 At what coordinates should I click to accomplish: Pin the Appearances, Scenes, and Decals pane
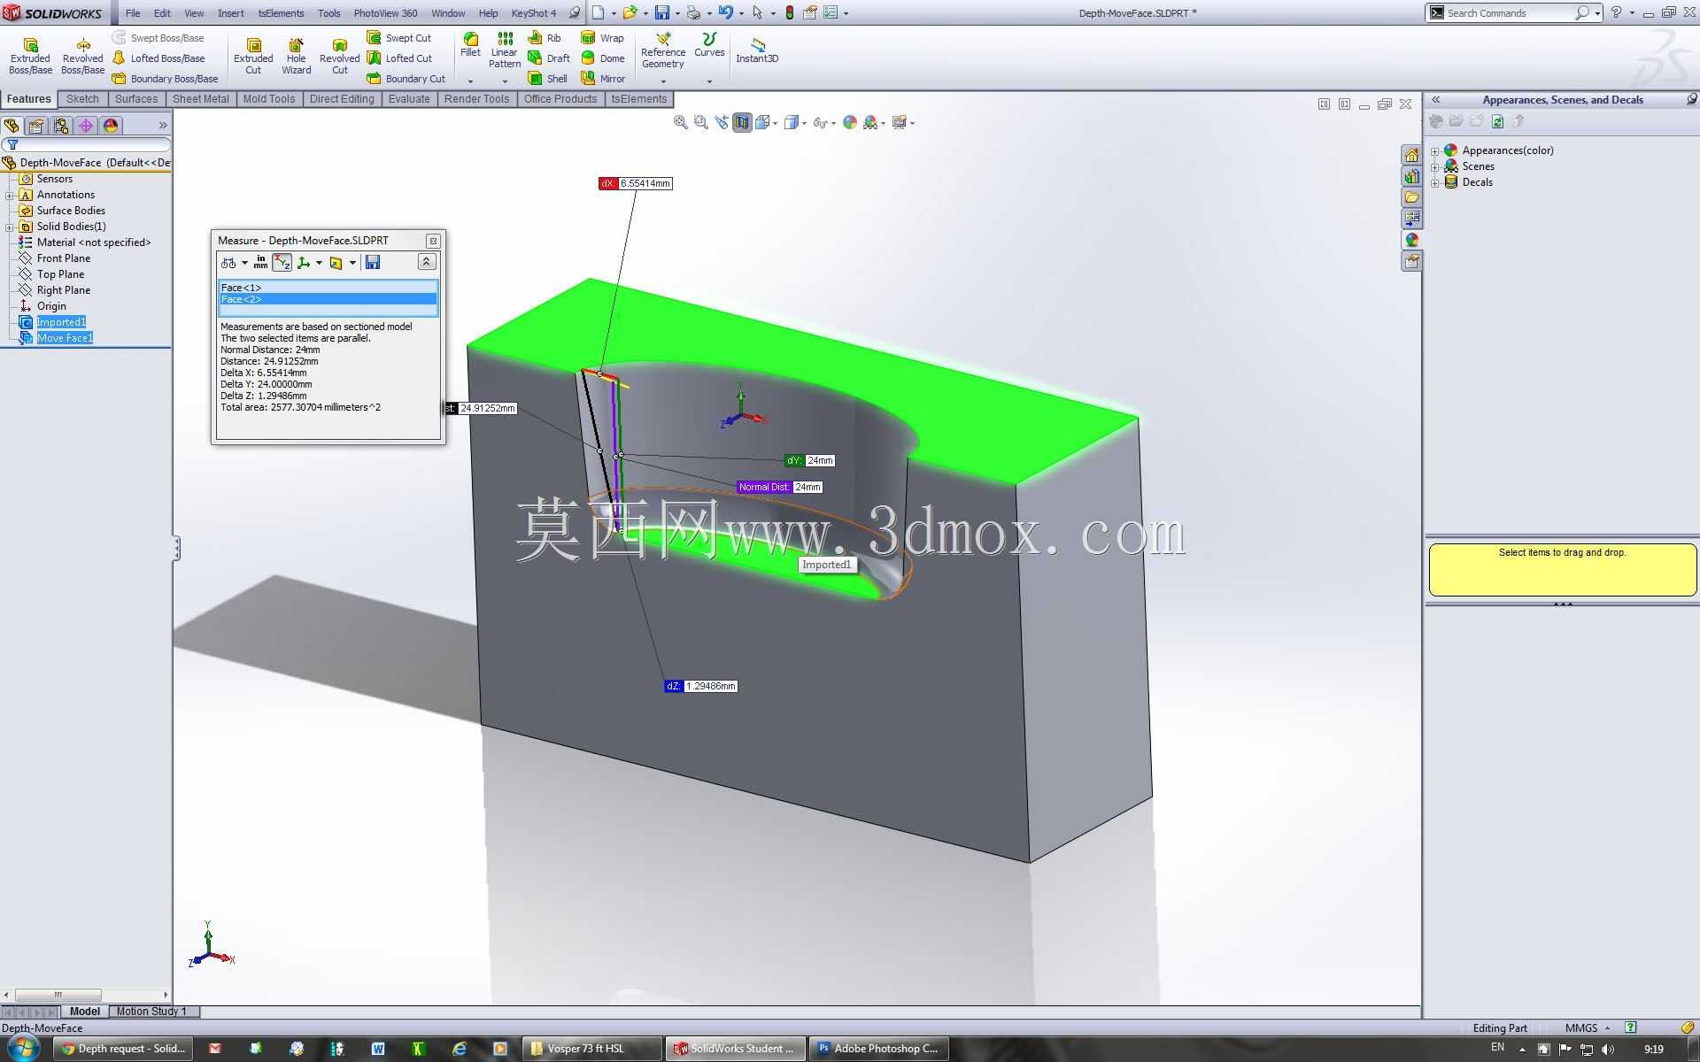point(1691,99)
